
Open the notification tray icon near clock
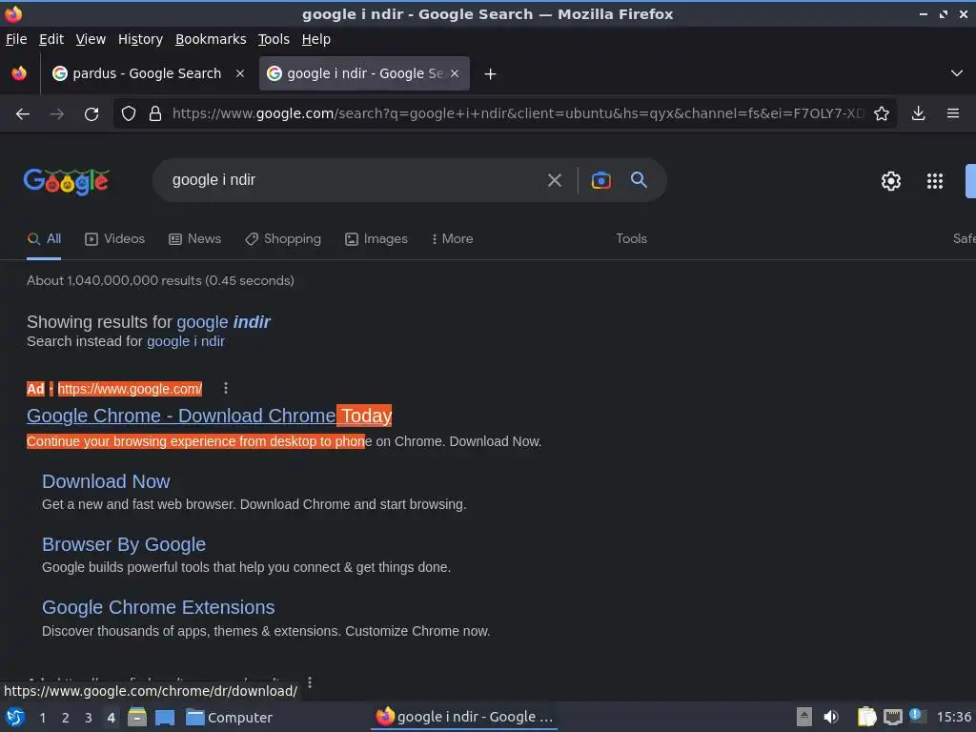point(916,715)
